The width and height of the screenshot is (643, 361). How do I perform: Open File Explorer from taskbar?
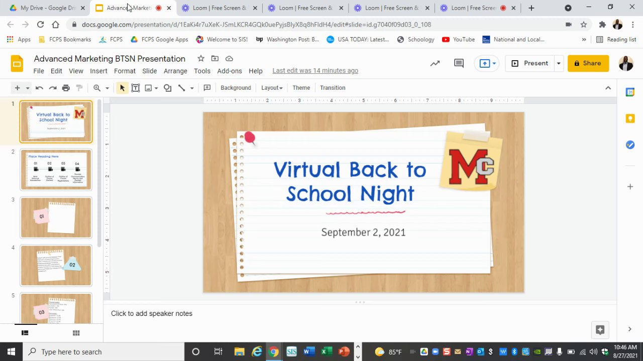(x=239, y=351)
